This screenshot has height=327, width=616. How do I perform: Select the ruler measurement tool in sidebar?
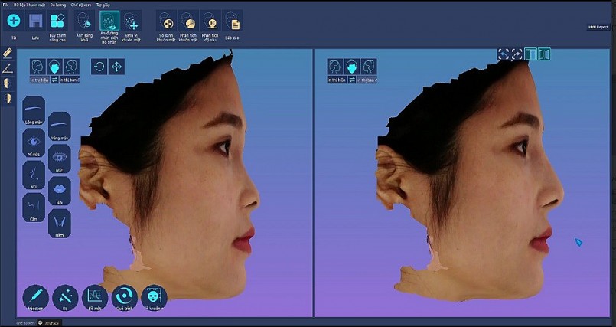tap(8, 53)
